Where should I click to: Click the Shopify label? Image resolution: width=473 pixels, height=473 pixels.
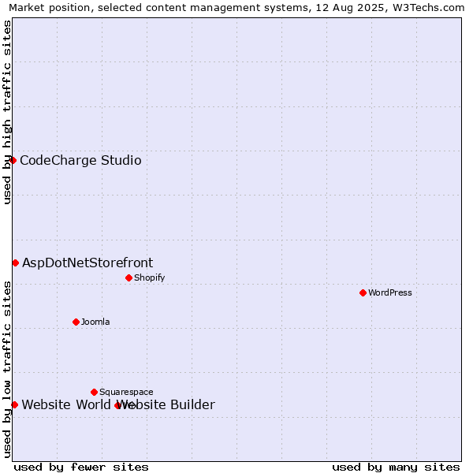[x=149, y=277]
